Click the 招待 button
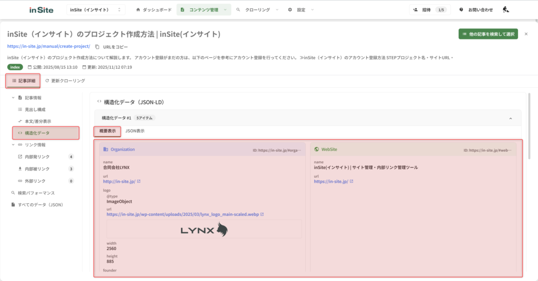Viewport: 538px width, 281px height. coord(430,10)
